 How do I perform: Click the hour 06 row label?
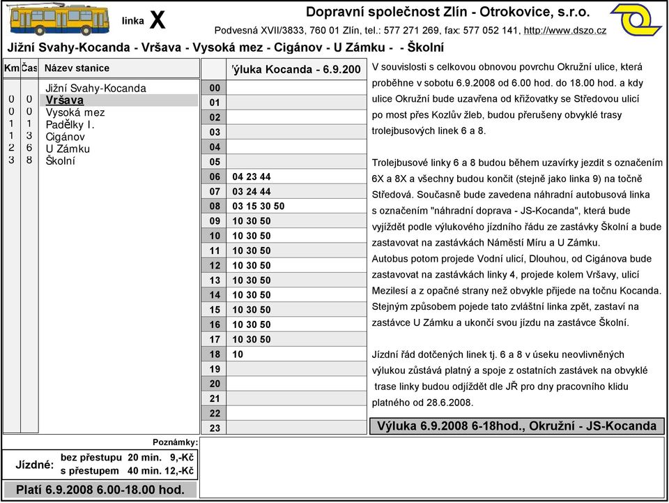click(215, 177)
